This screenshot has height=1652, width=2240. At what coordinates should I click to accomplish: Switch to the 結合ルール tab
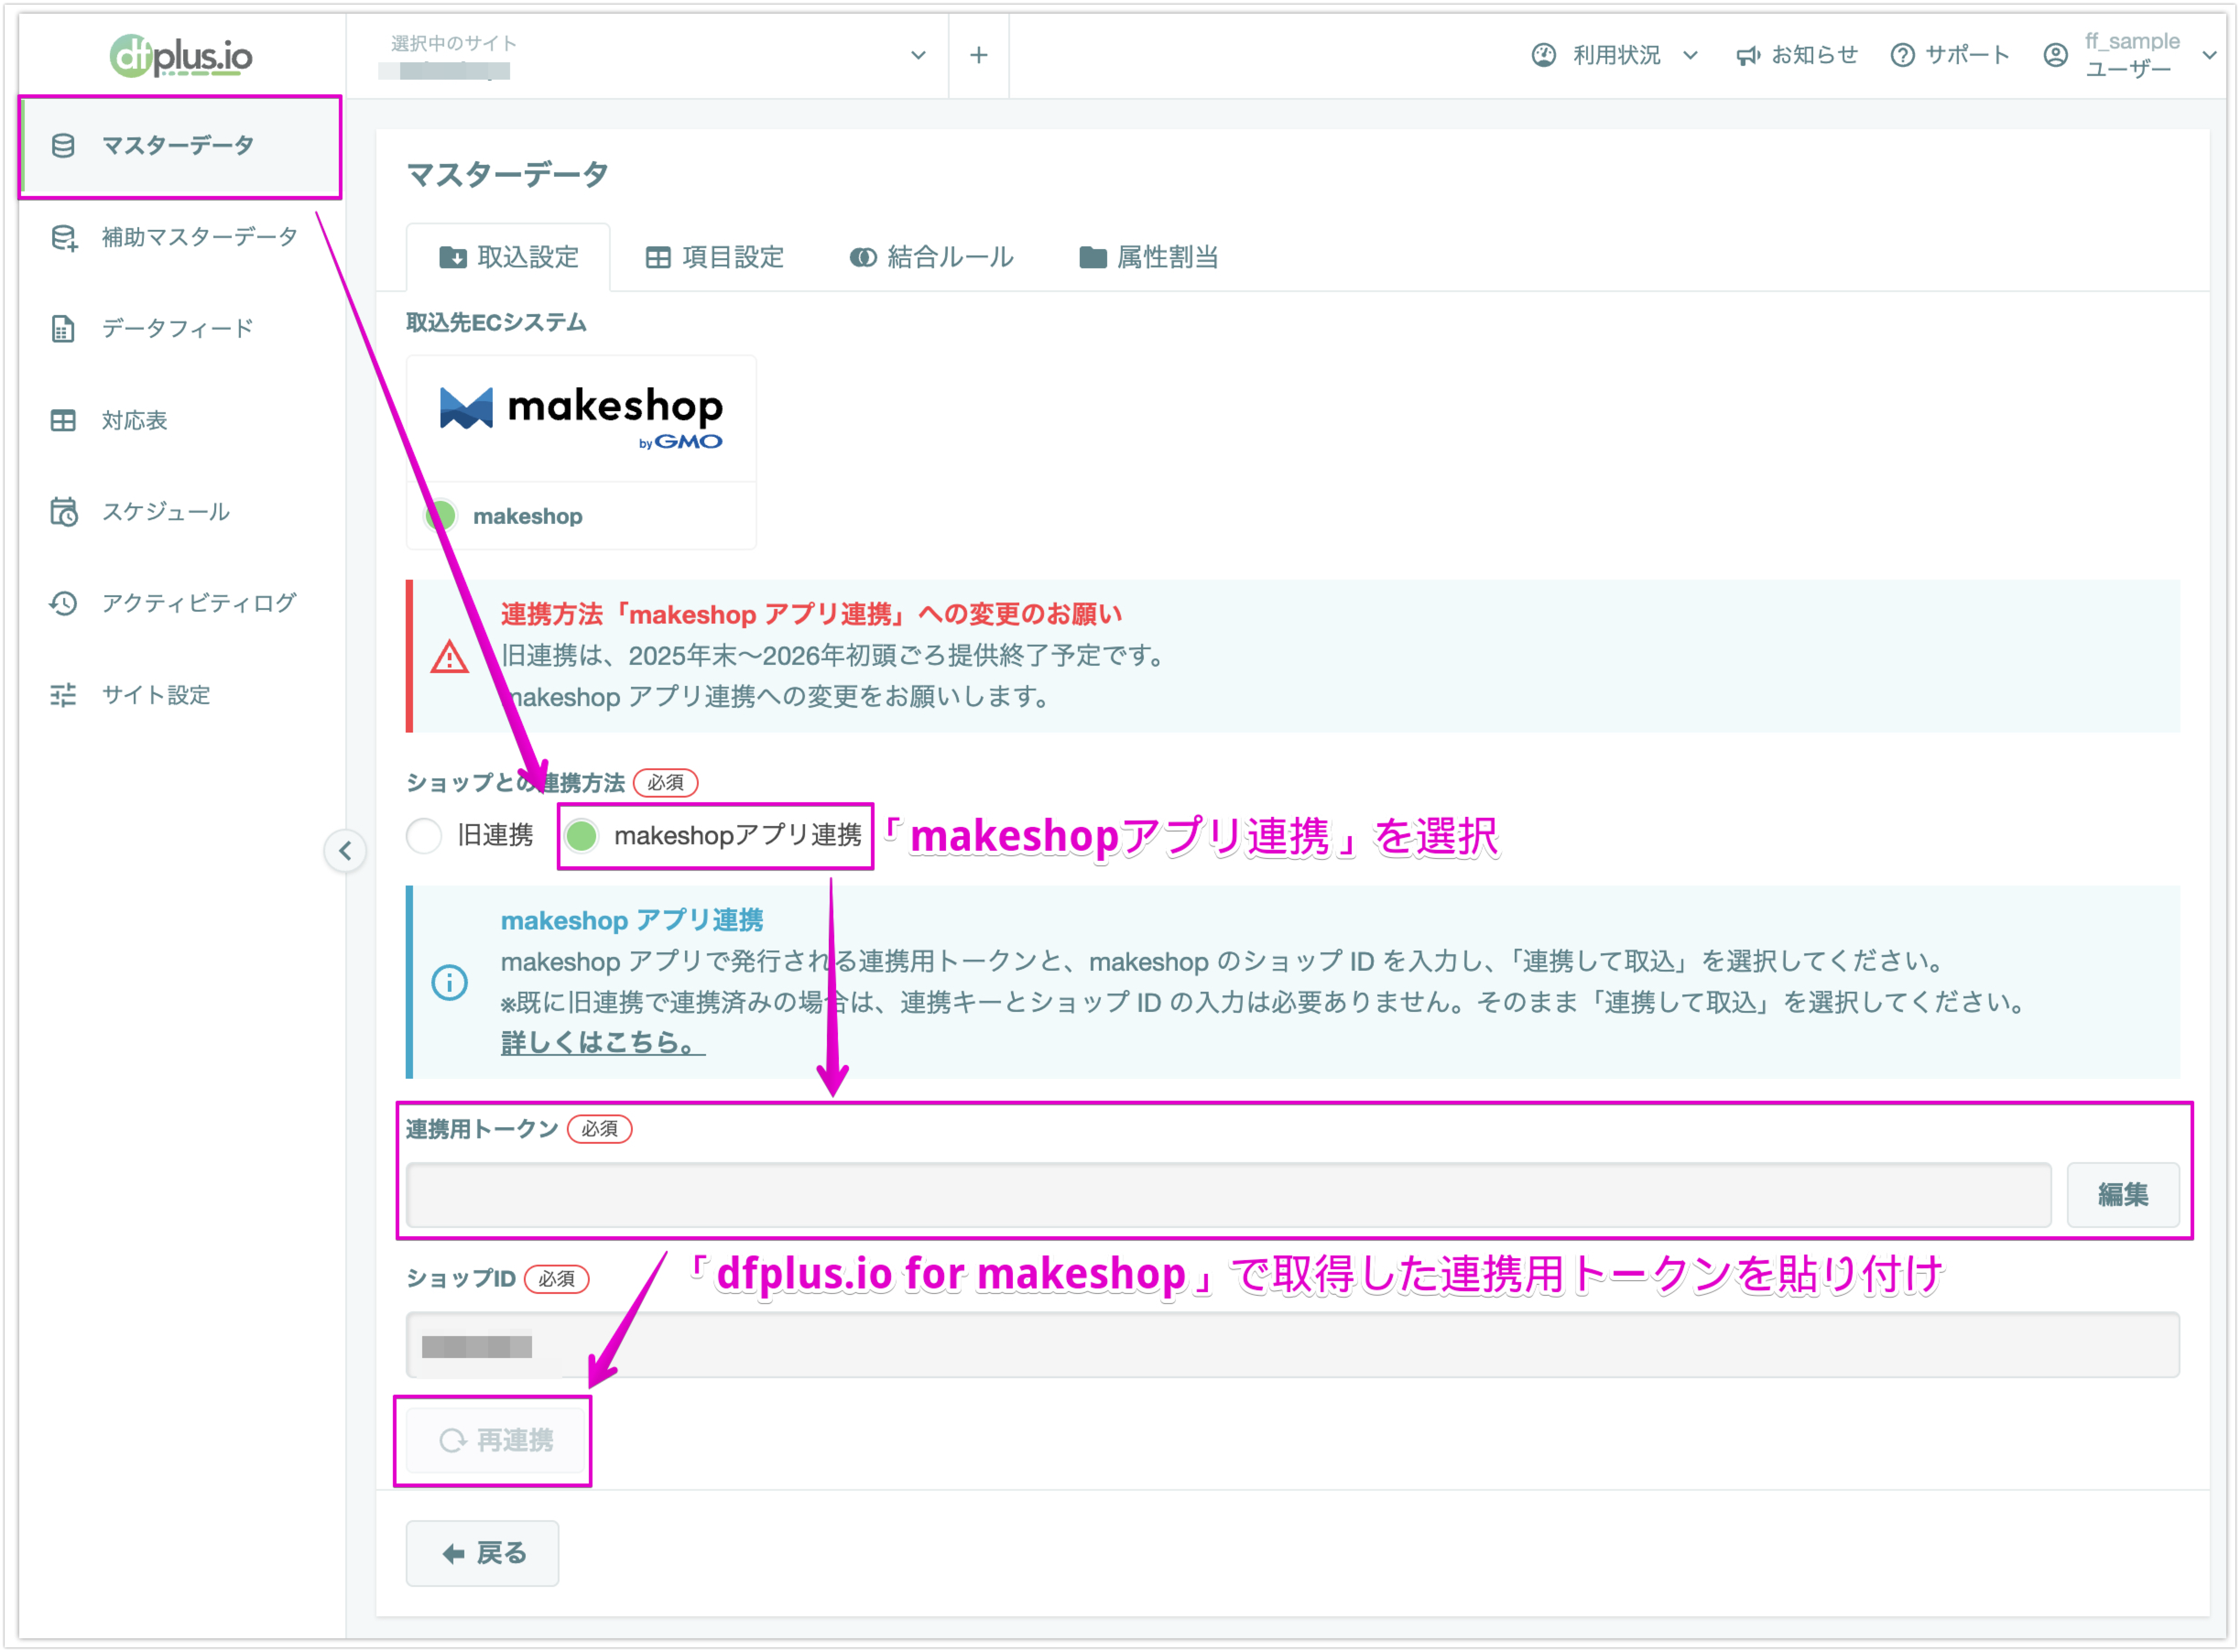click(x=932, y=258)
